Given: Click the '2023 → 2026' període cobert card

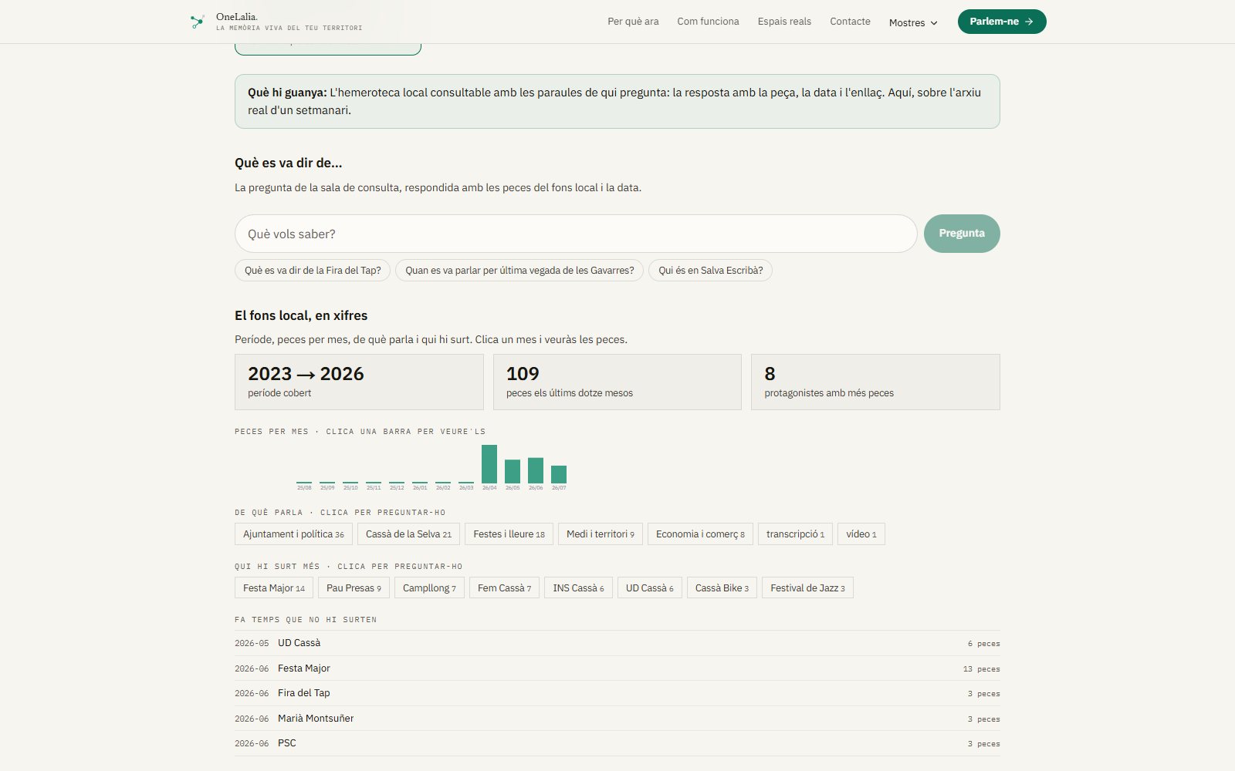Looking at the screenshot, I should click(x=359, y=382).
